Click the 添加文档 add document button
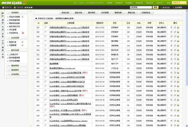Screen dimensions: 188x127 pyautogui.click(x=65, y=13)
